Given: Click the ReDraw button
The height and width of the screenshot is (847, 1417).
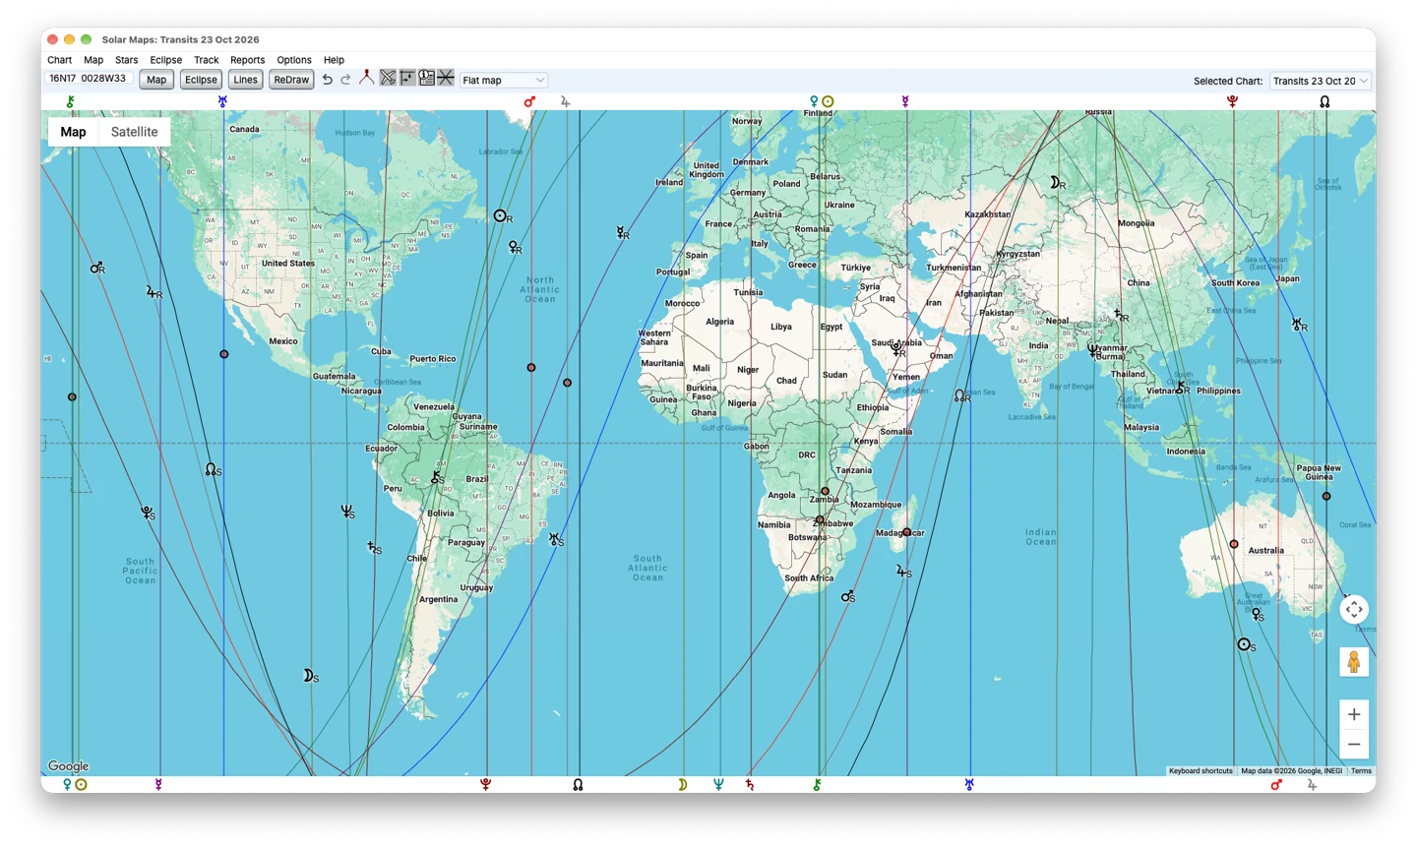Looking at the screenshot, I should [x=291, y=80].
